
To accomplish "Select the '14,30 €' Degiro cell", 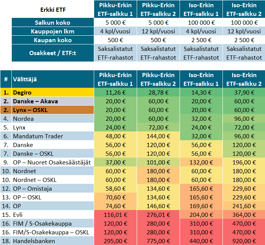I will click(201, 92).
